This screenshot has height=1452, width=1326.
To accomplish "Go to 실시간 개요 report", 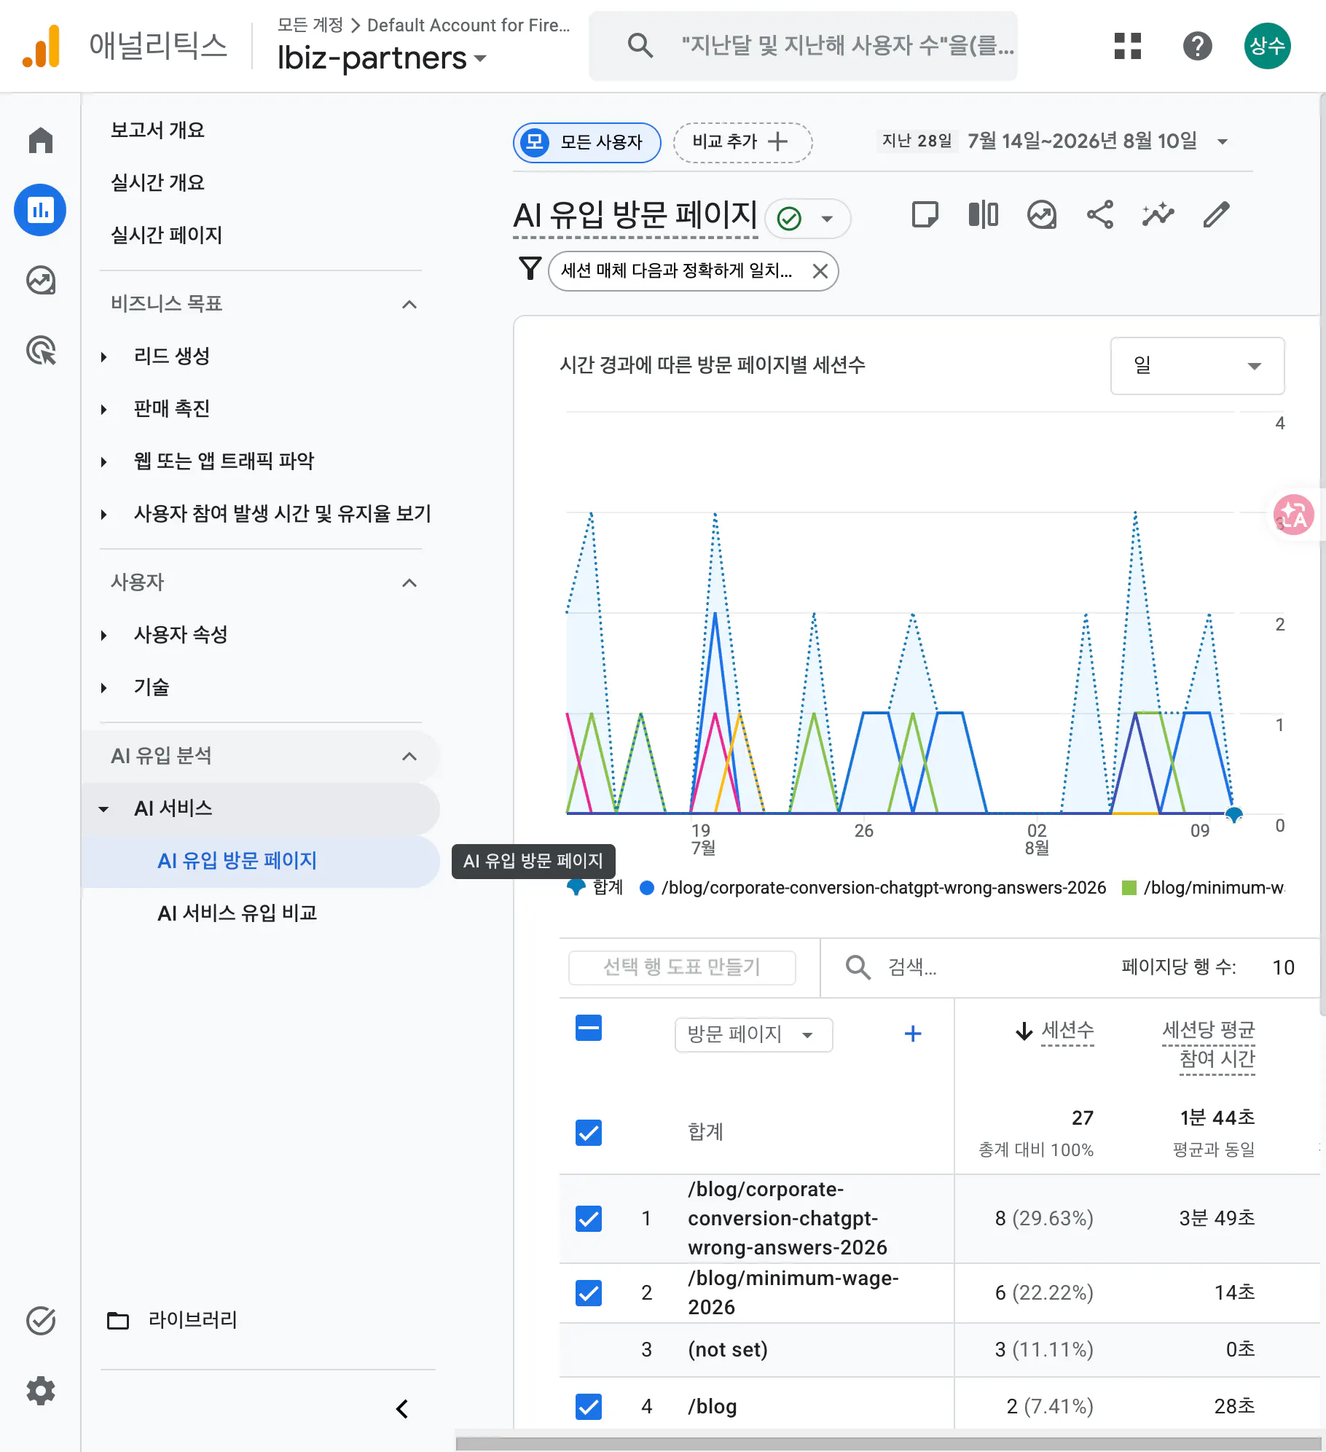I will pyautogui.click(x=157, y=182).
